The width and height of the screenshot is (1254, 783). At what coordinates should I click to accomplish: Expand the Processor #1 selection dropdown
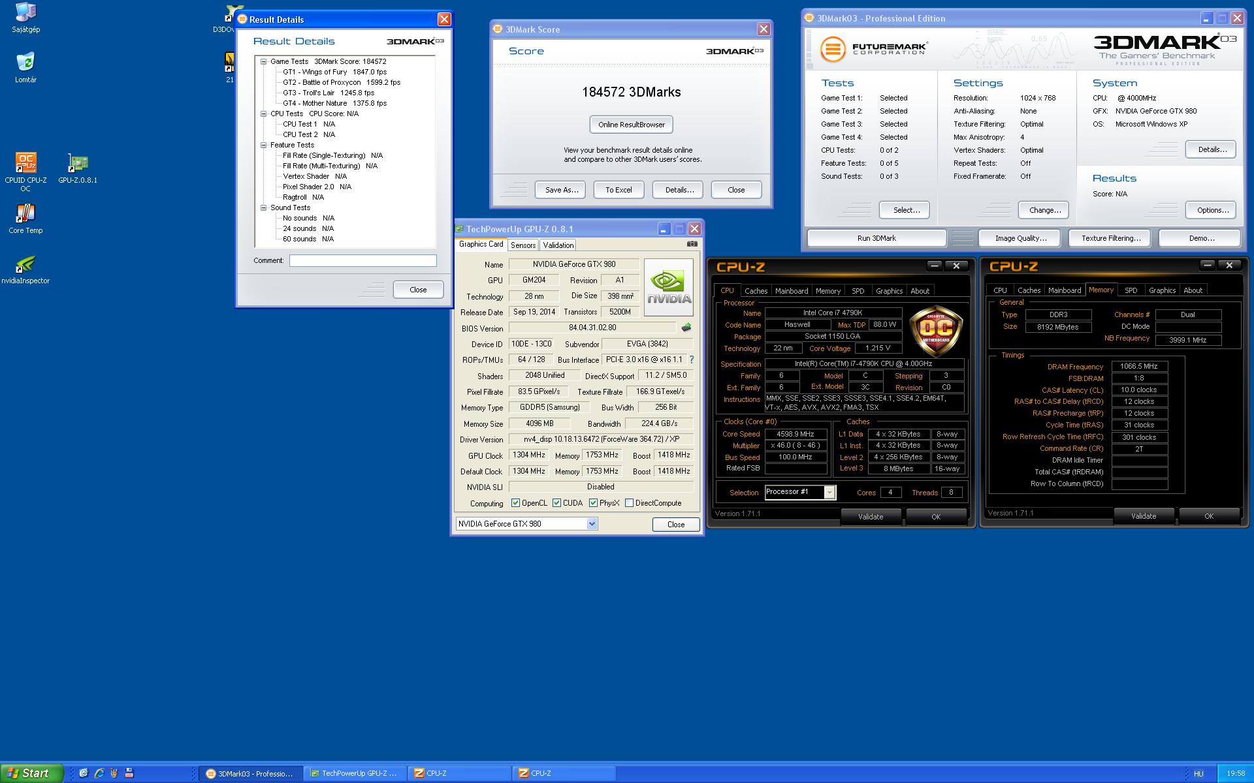(829, 493)
